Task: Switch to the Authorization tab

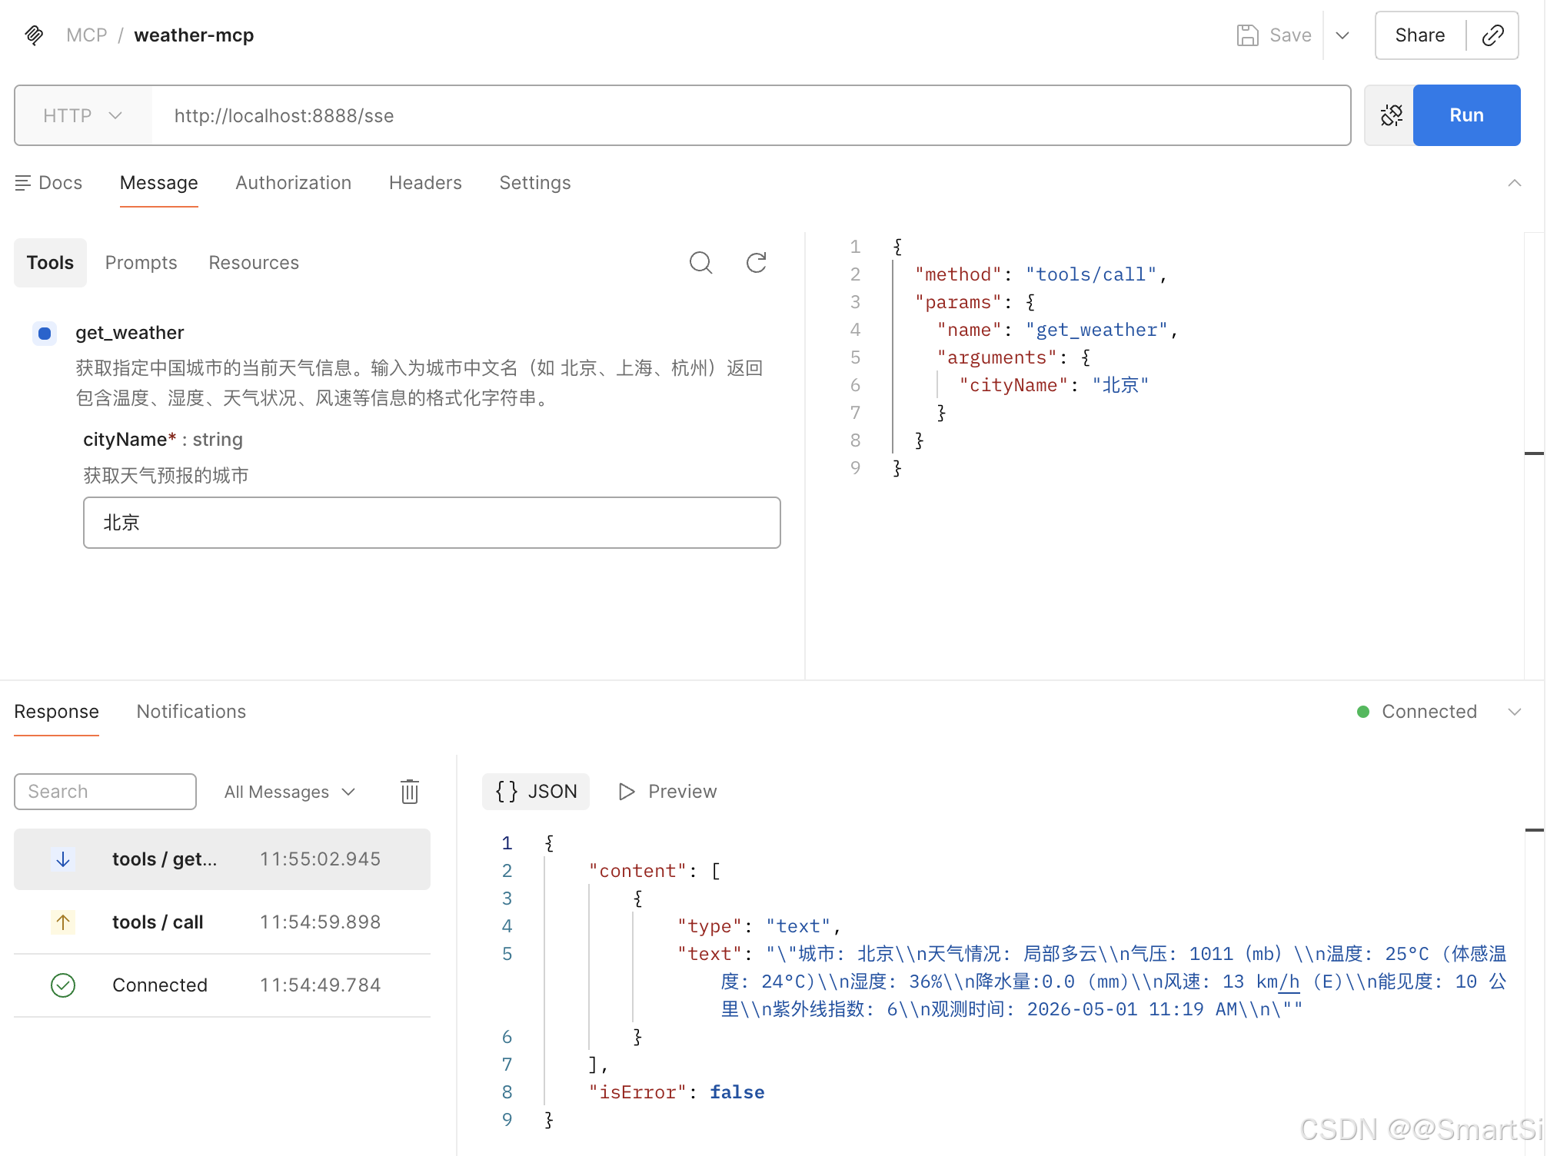Action: (x=294, y=183)
